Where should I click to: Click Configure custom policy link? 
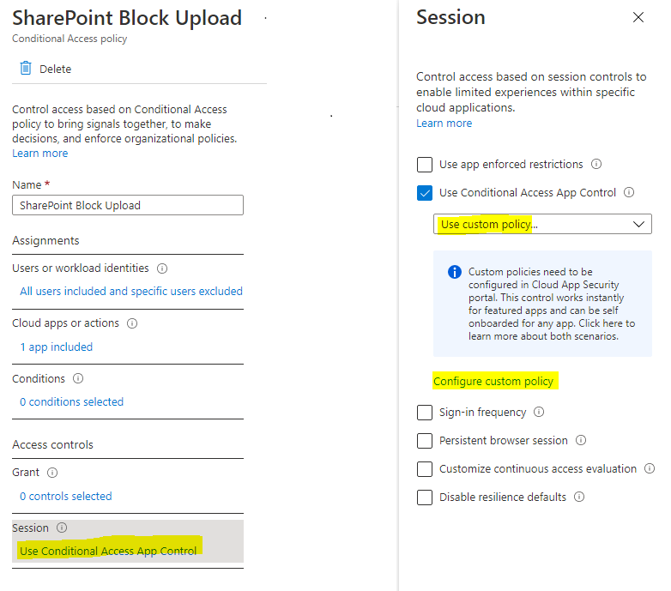[x=493, y=381]
